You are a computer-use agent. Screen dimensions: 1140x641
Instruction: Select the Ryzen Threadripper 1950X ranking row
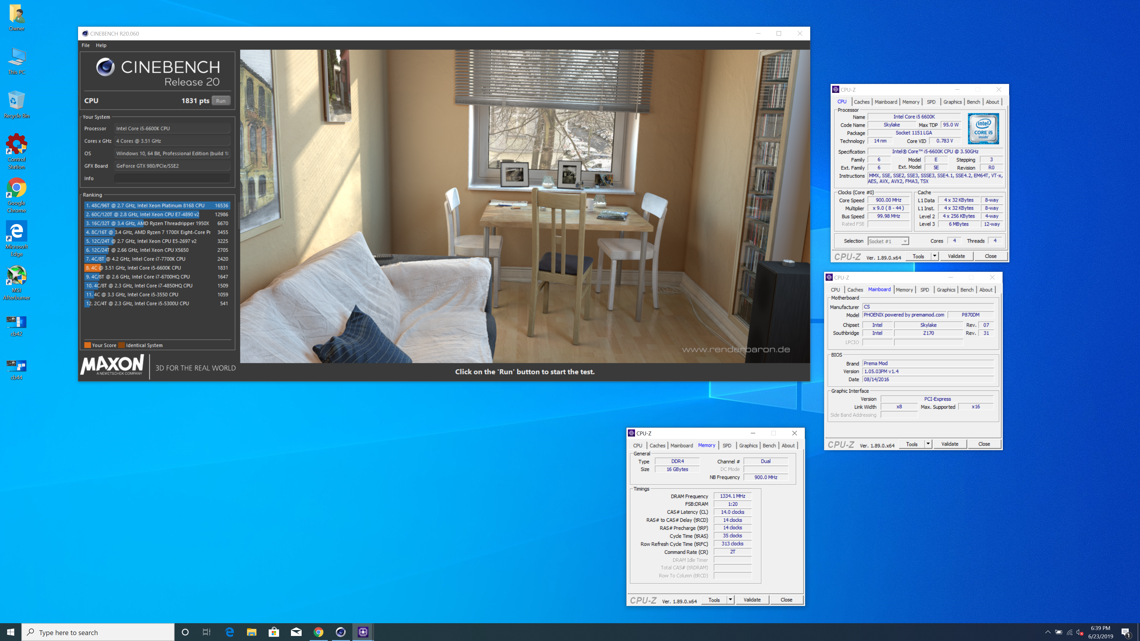[x=157, y=223]
